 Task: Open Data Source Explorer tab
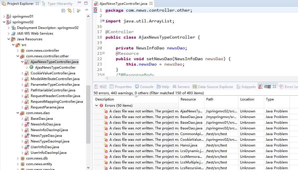[x=213, y=87]
